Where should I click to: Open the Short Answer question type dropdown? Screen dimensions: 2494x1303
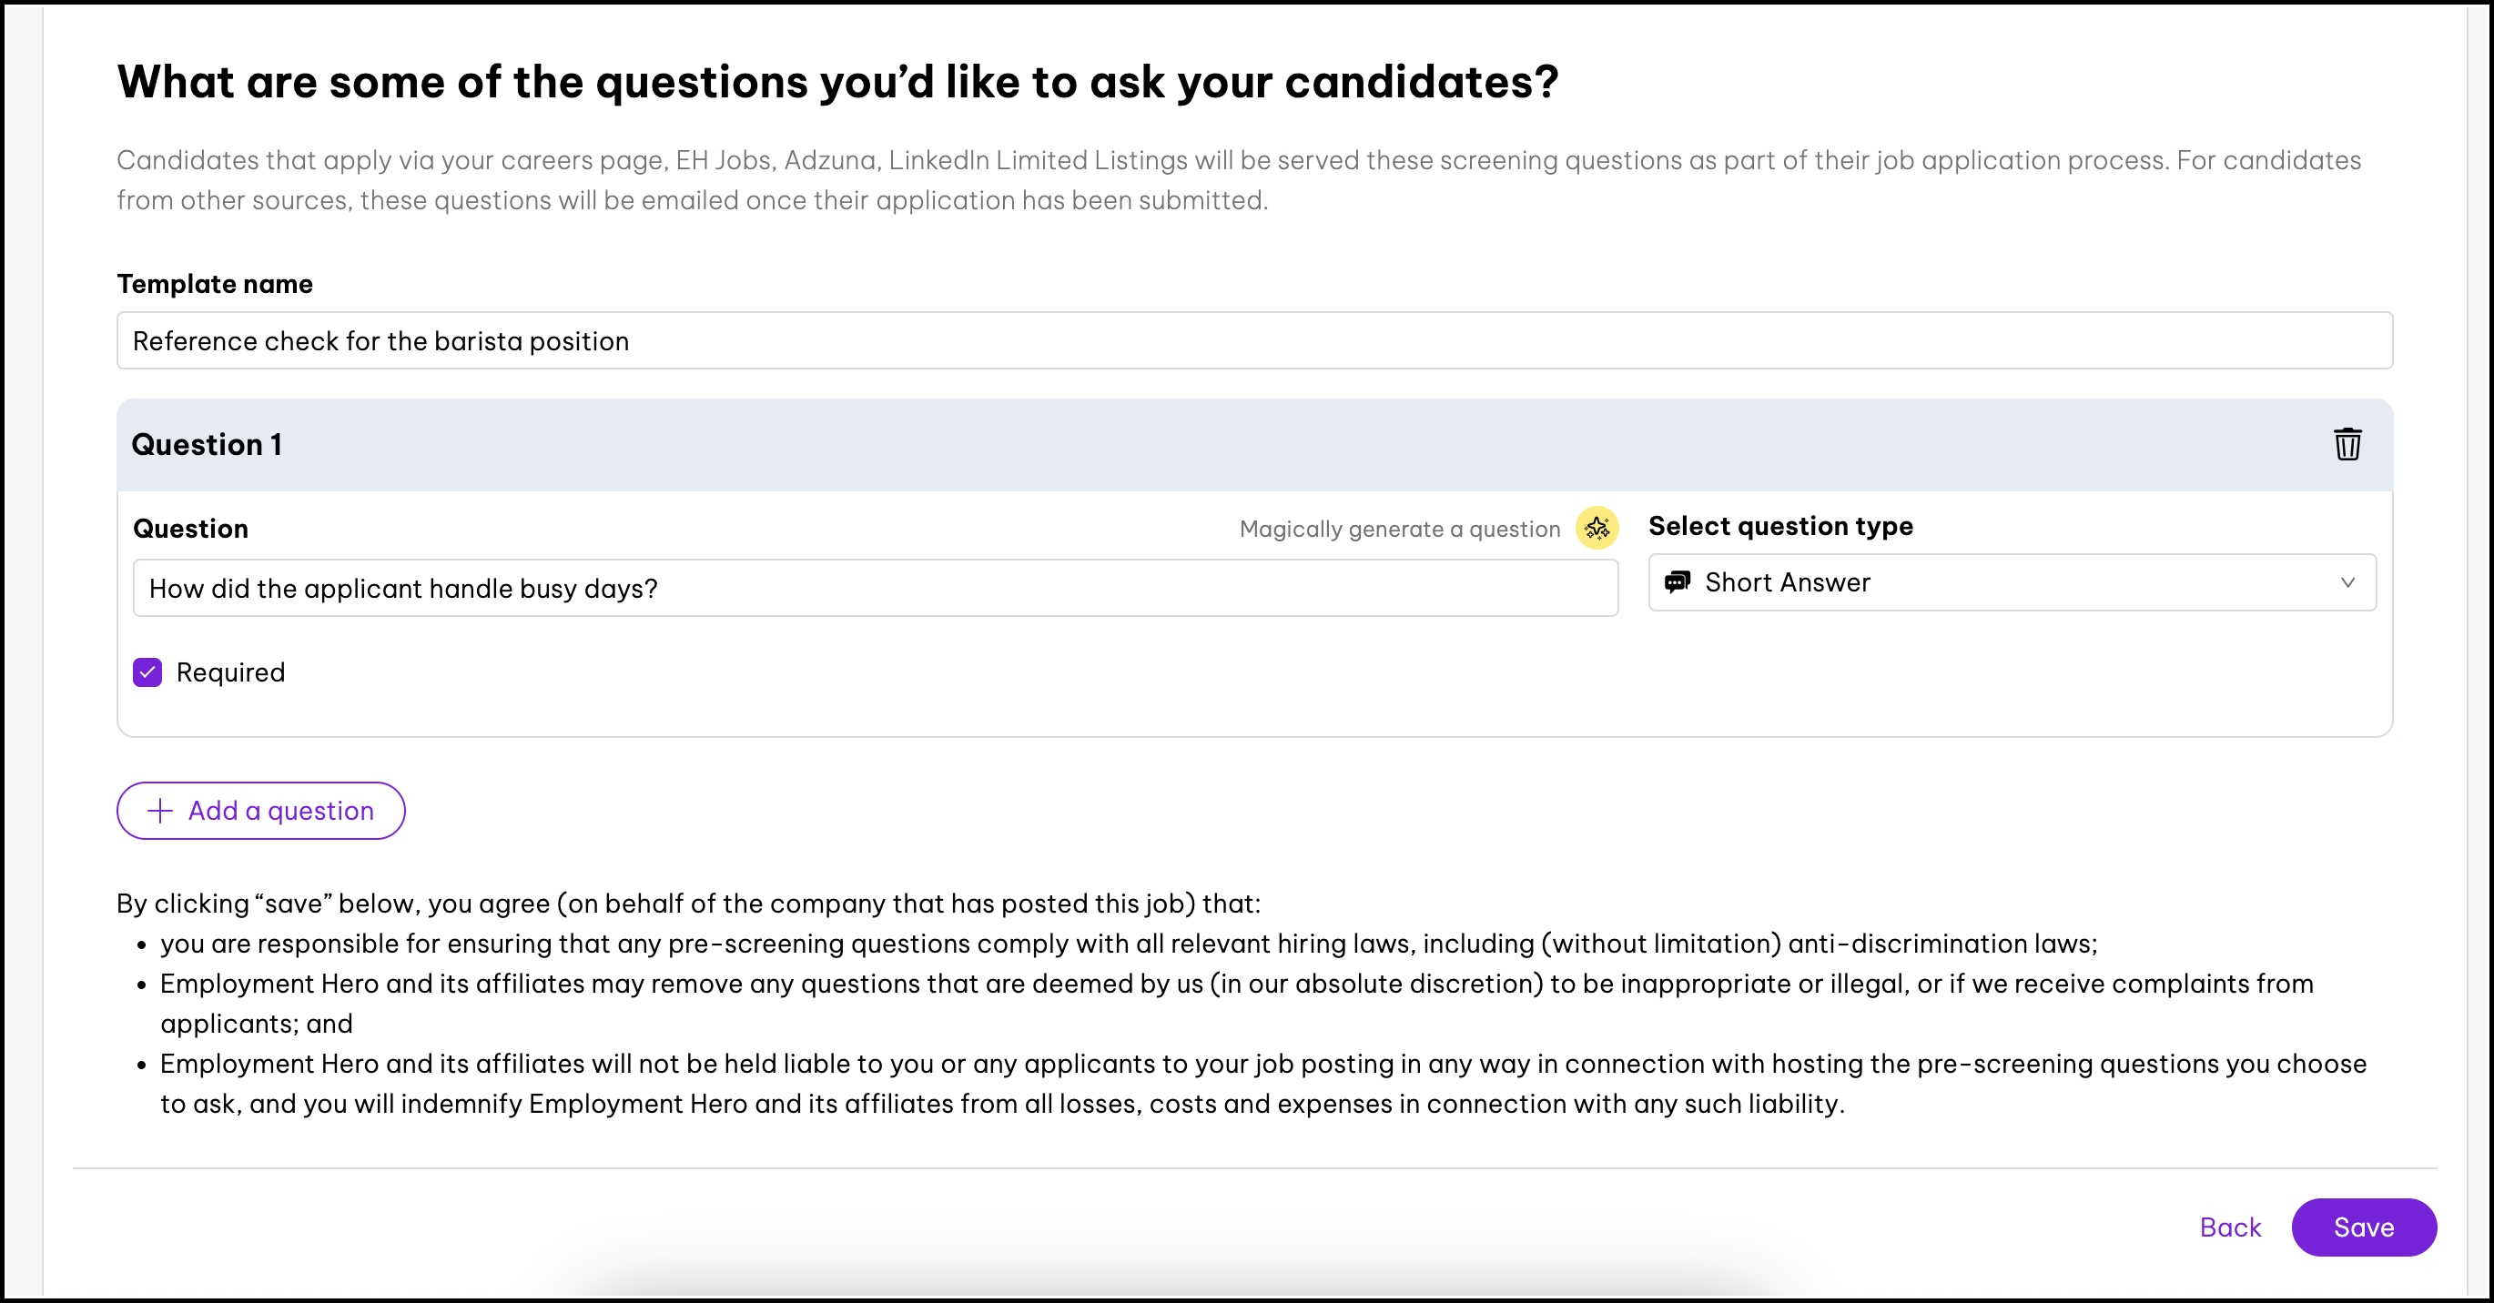2010,581
